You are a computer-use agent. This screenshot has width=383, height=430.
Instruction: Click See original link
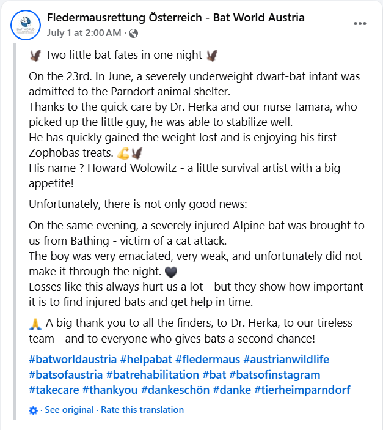click(x=69, y=410)
